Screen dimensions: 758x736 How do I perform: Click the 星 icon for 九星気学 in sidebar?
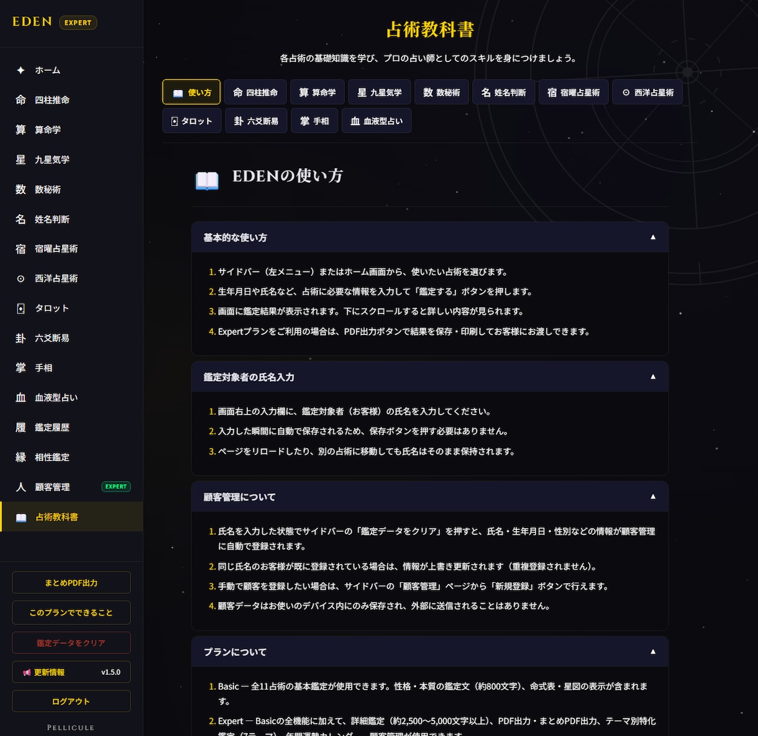[21, 159]
